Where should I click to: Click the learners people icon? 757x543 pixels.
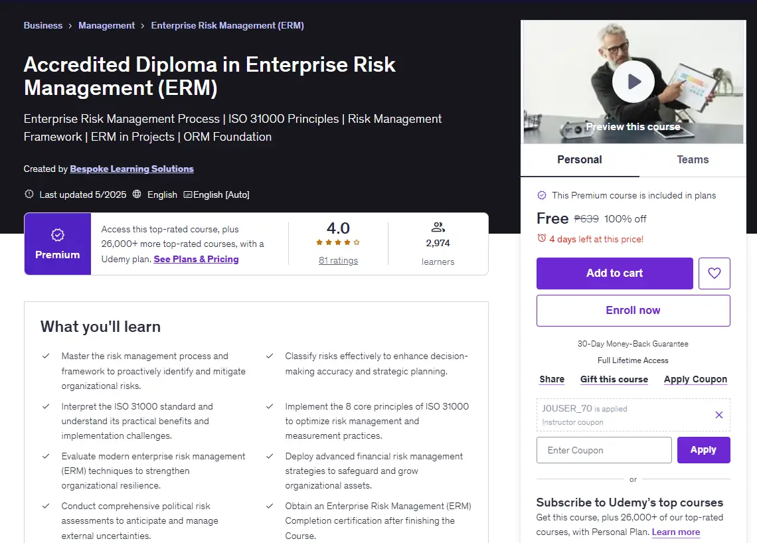[438, 227]
